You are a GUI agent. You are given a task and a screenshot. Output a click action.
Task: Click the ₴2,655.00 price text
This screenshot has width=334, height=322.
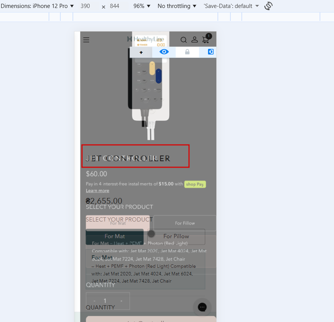104,201
